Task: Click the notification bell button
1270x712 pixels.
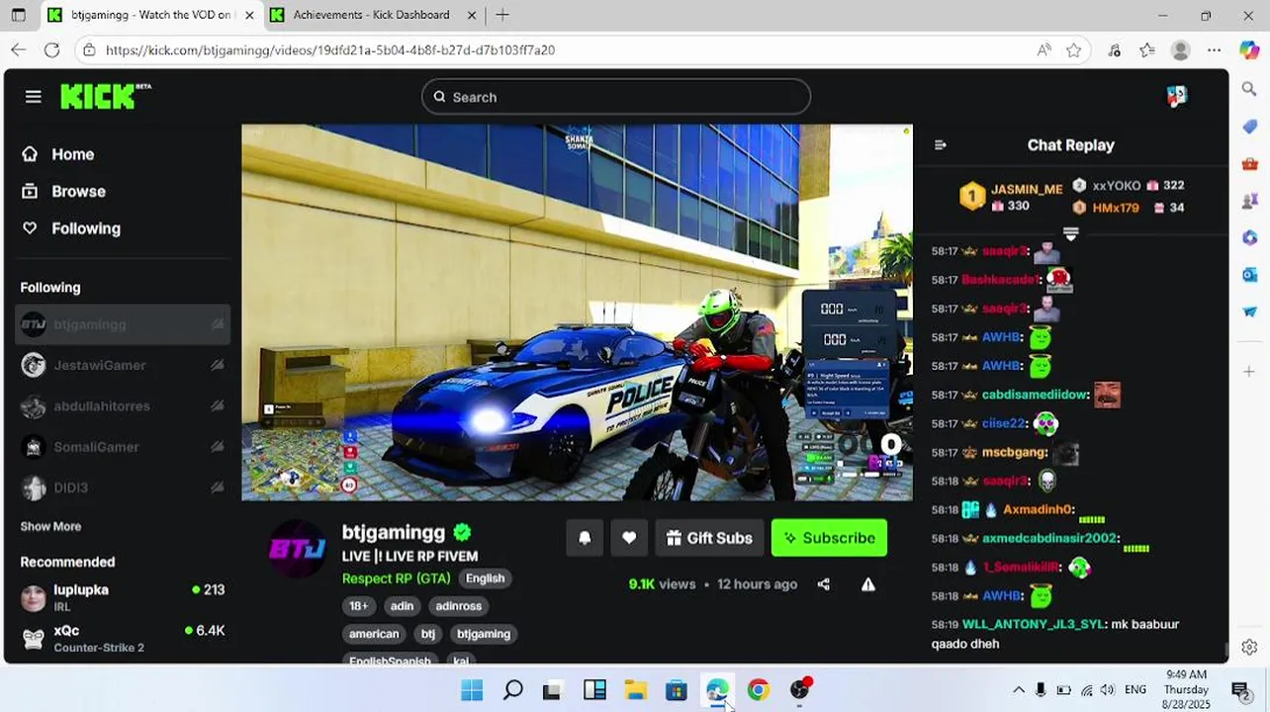Action: point(585,538)
